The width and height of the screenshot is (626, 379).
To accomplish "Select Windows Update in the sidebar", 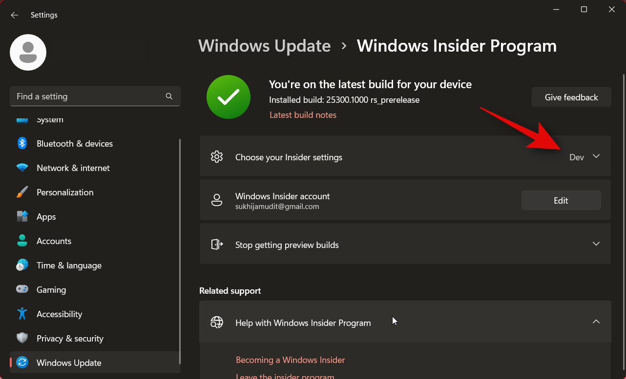I will [68, 362].
